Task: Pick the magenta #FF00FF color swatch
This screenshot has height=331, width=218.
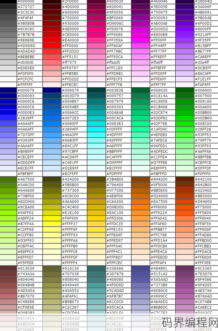Action: 141,40
